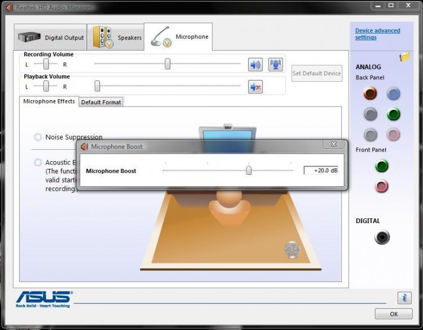The image size is (423, 330).
Task: Click the orange back panel jack
Action: (x=370, y=93)
